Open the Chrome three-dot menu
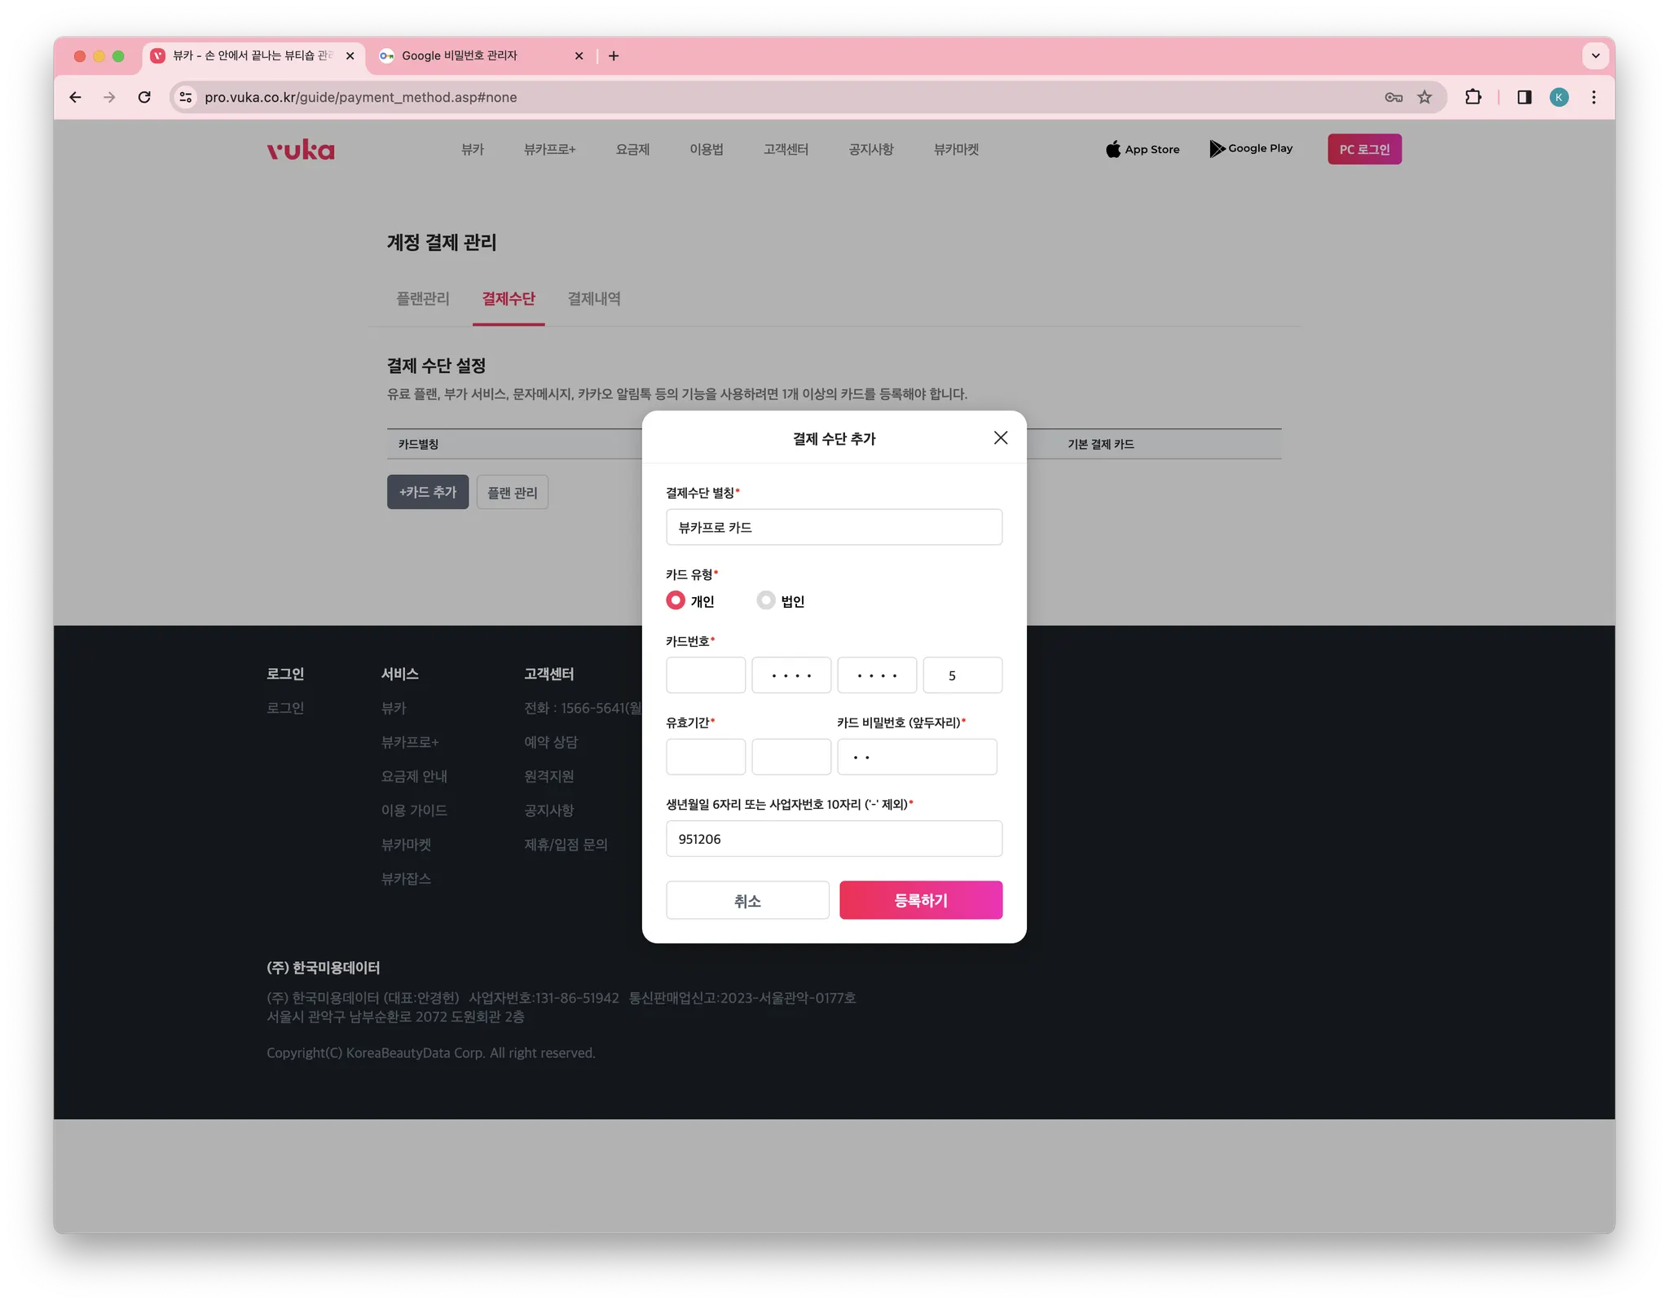The height and width of the screenshot is (1305, 1669). click(x=1593, y=98)
